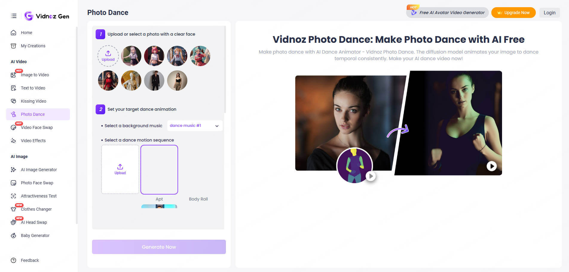The height and width of the screenshot is (272, 569).
Task: Click the AI Video section heading
Action: (19, 62)
